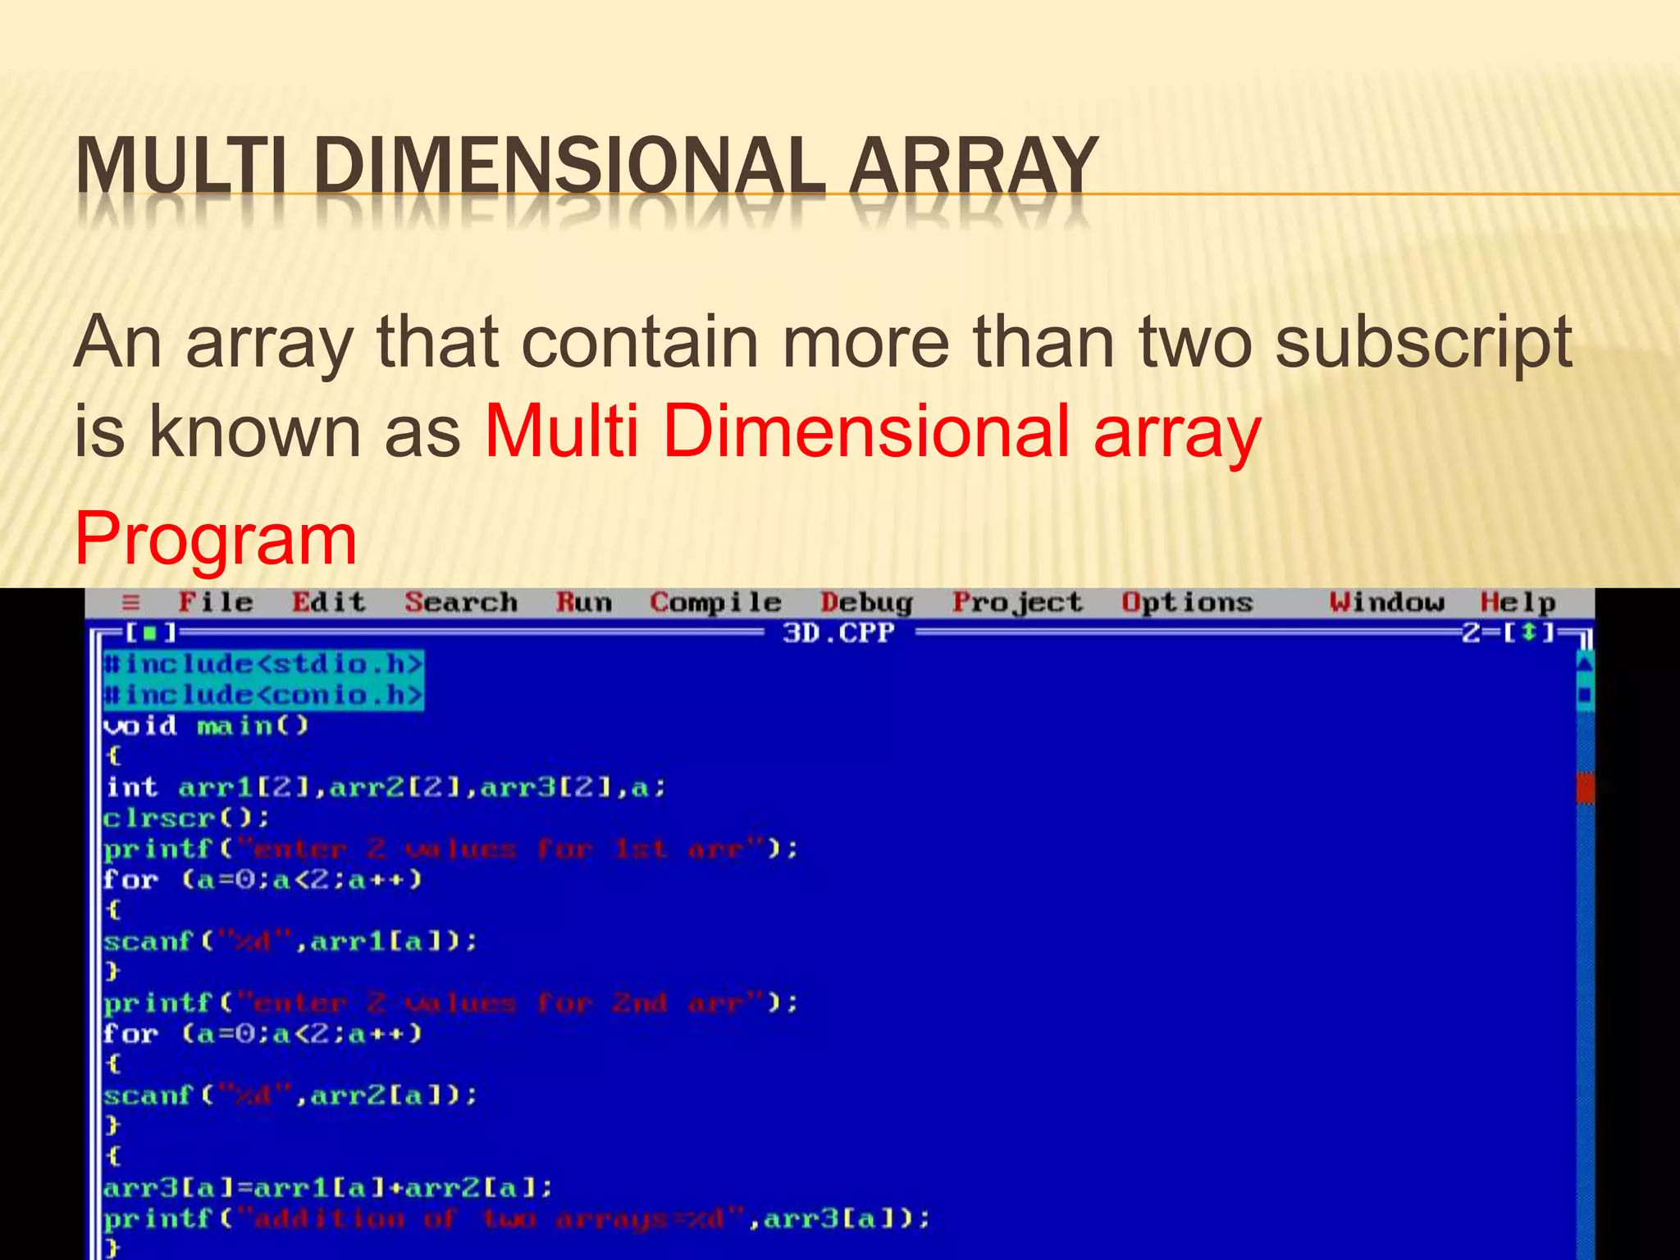Viewport: 1680px width, 1260px height.
Task: Click the 'int arr1[2],arr2[2],arr3[2],a;' line
Action: 386,788
